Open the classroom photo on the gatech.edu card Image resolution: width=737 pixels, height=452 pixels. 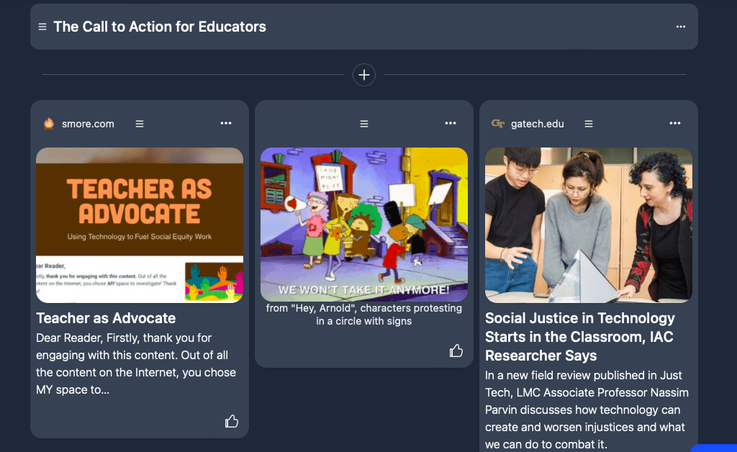(x=589, y=225)
